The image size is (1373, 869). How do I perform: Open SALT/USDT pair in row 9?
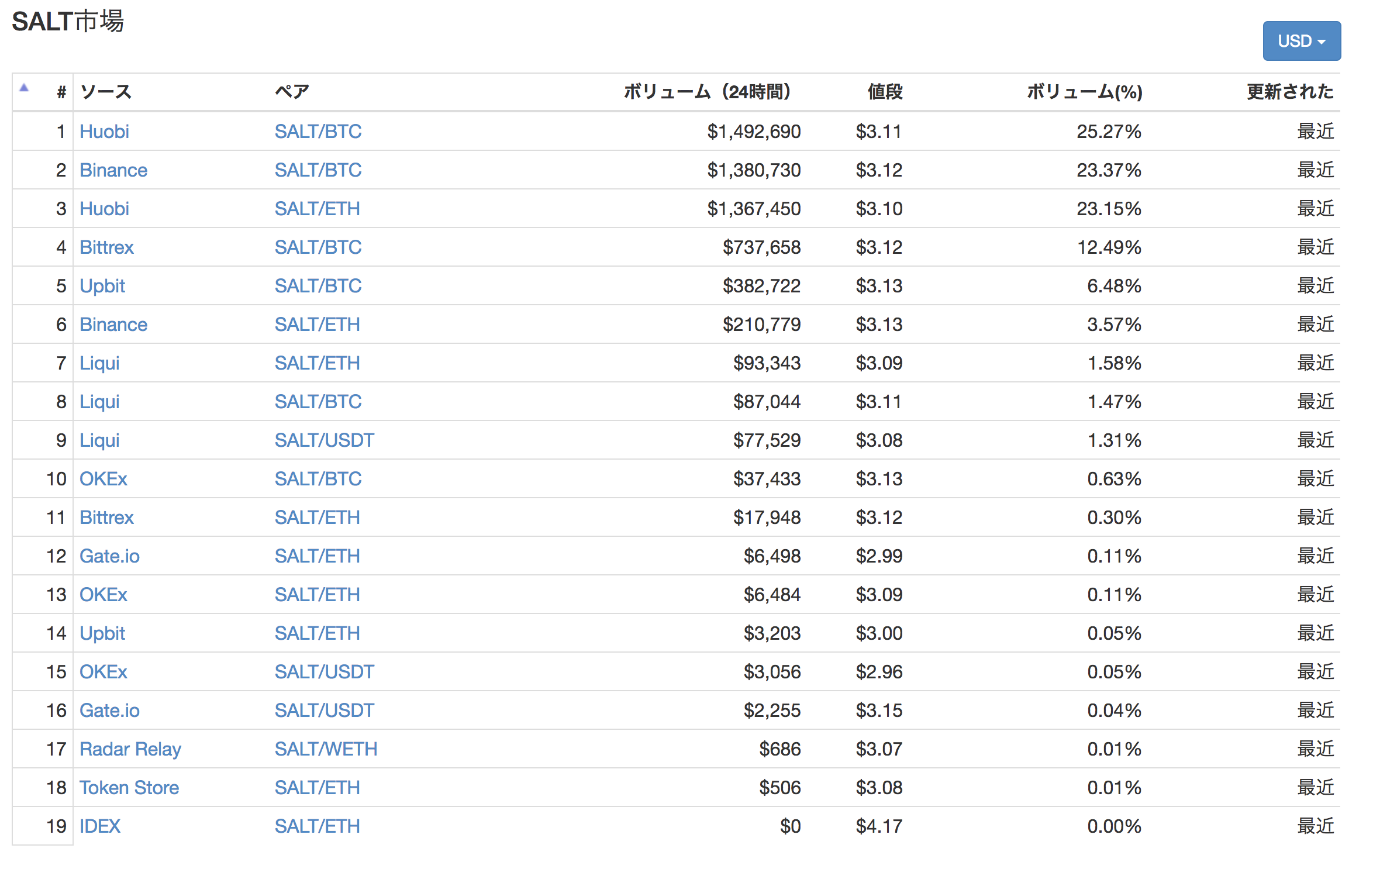(325, 440)
